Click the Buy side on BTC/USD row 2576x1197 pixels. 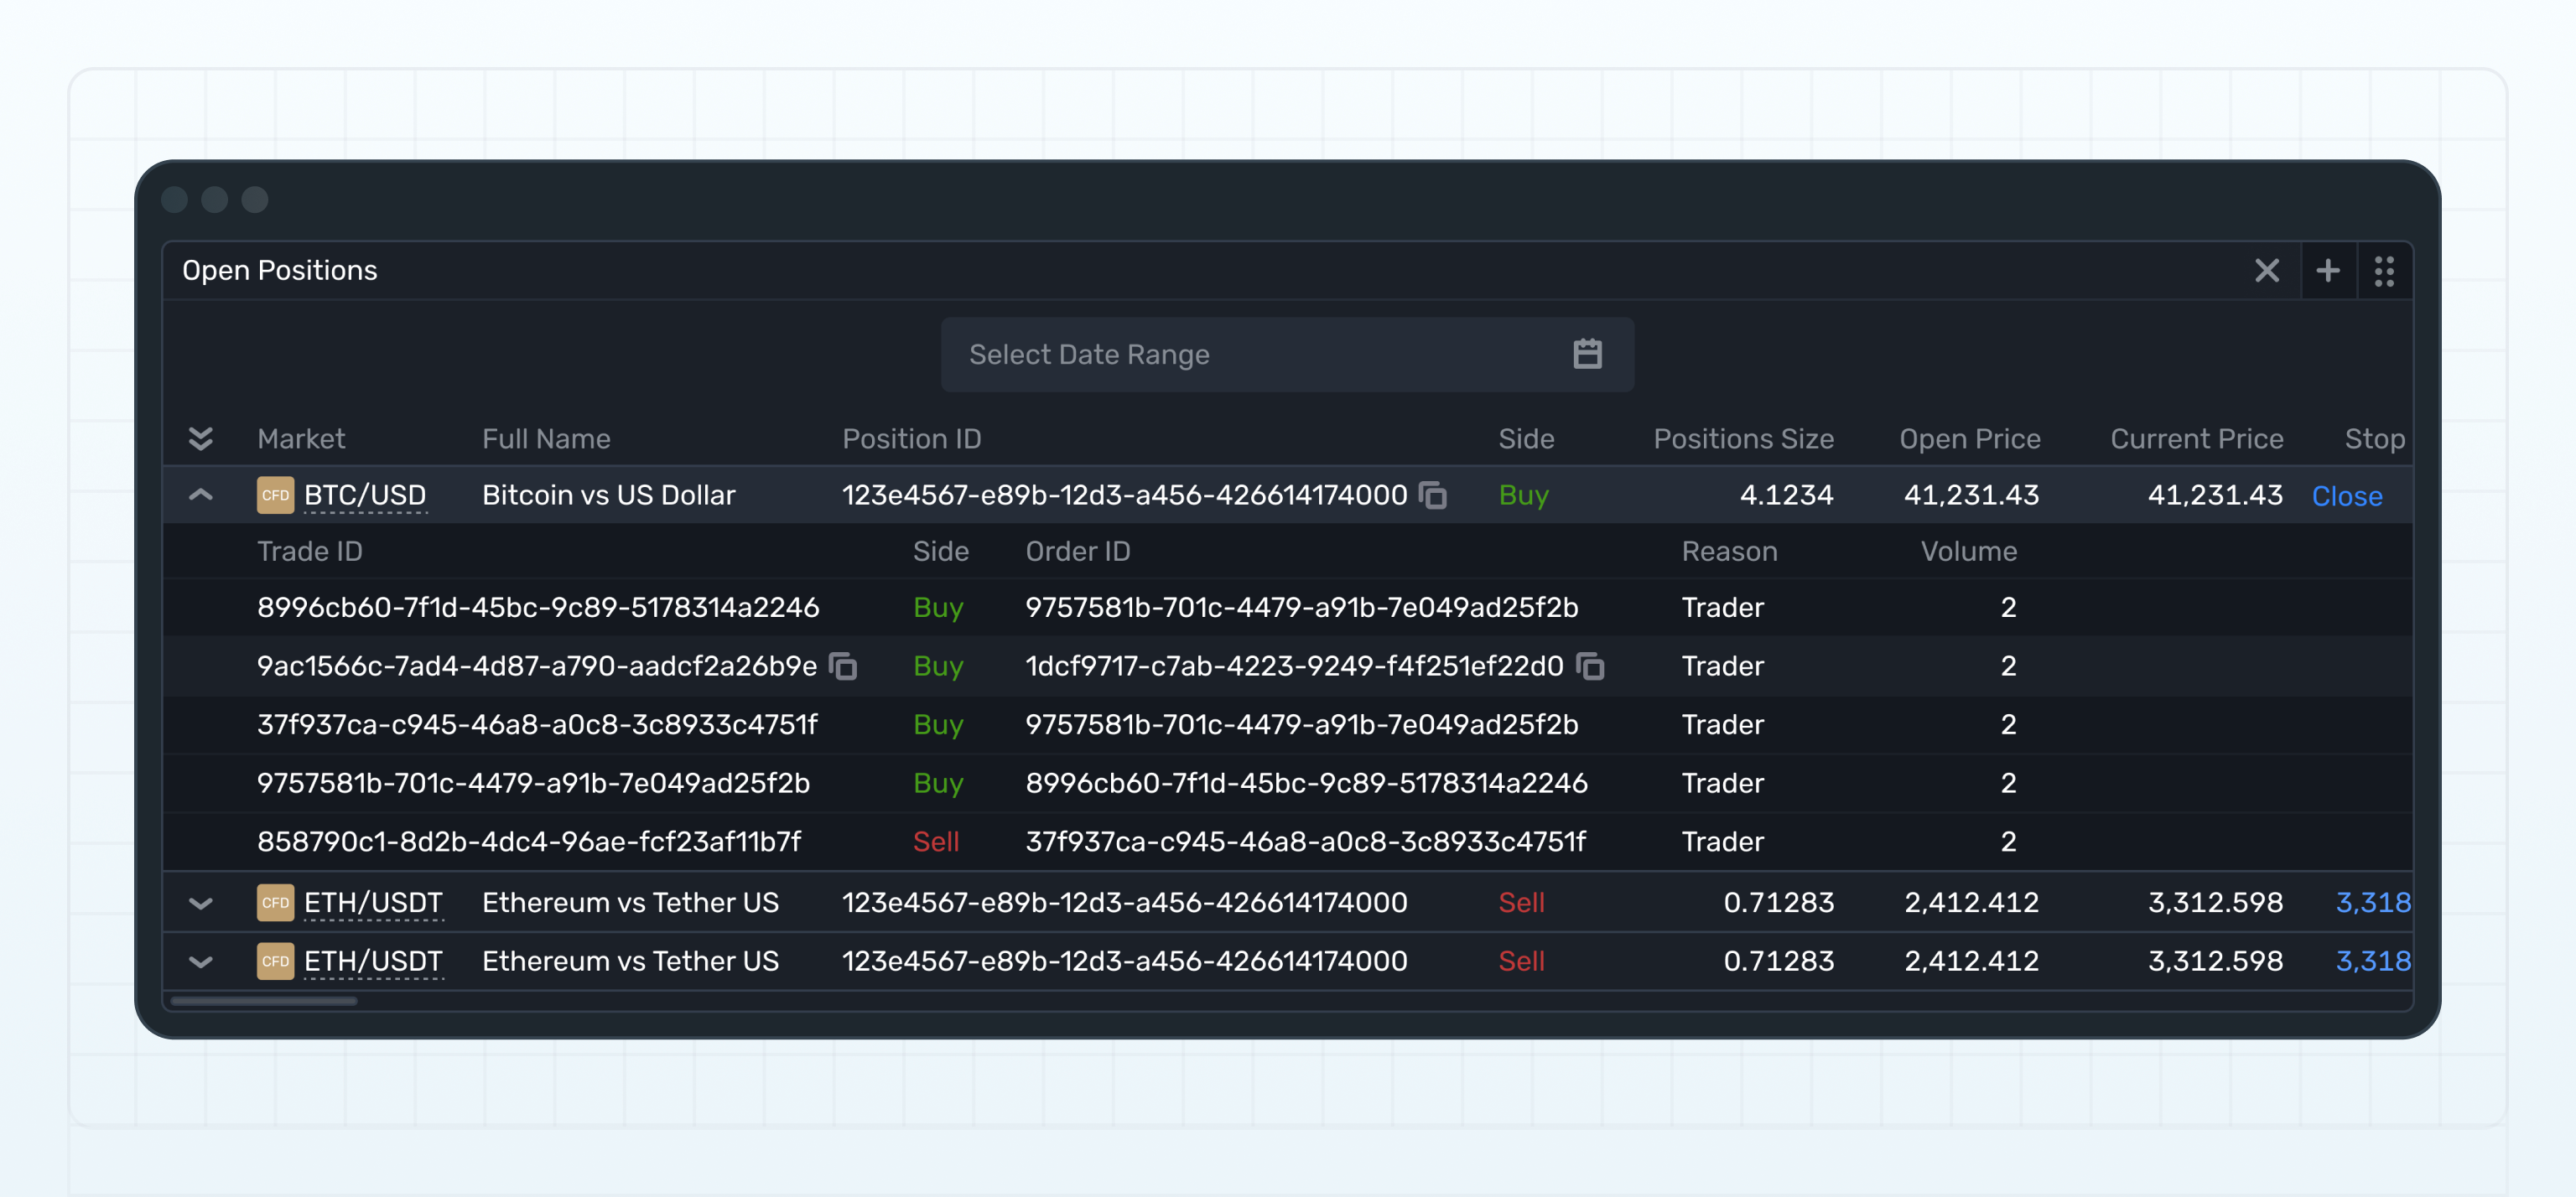1523,495
